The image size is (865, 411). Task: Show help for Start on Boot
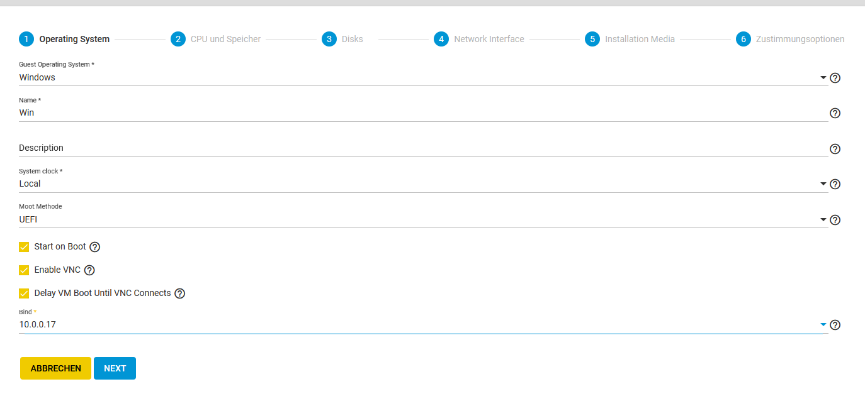pyautogui.click(x=95, y=247)
